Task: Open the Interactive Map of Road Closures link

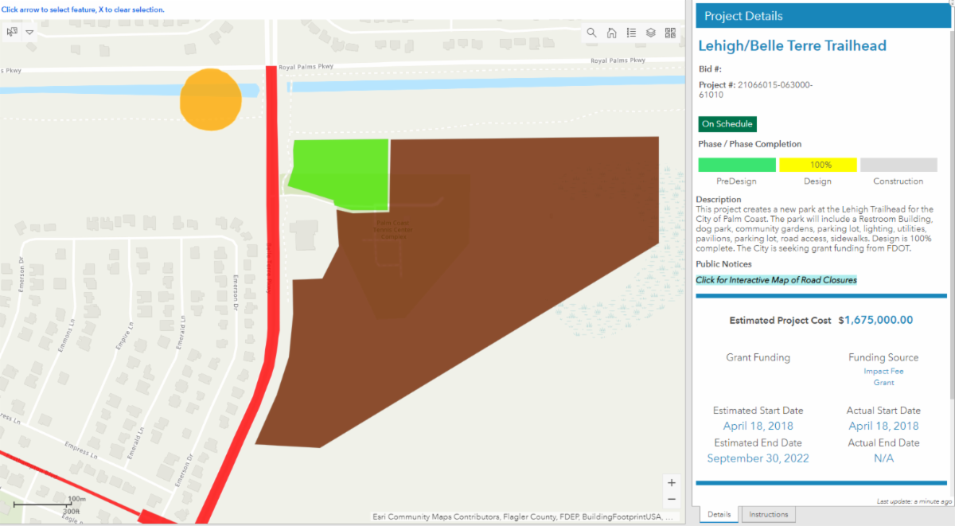Action: (x=776, y=280)
